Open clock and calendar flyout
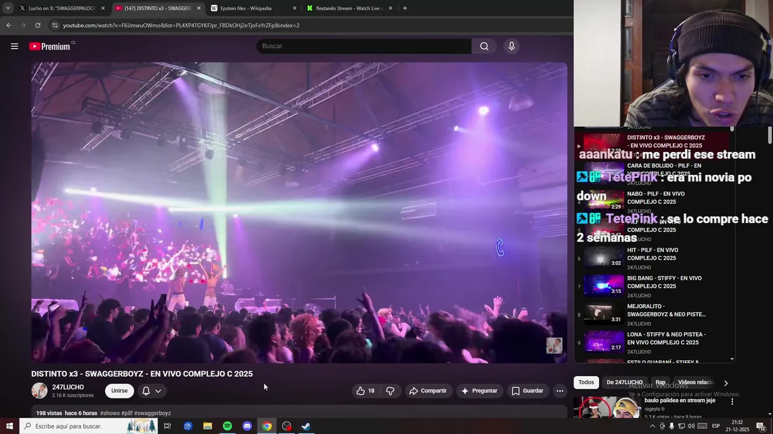The height and width of the screenshot is (434, 773). click(737, 426)
